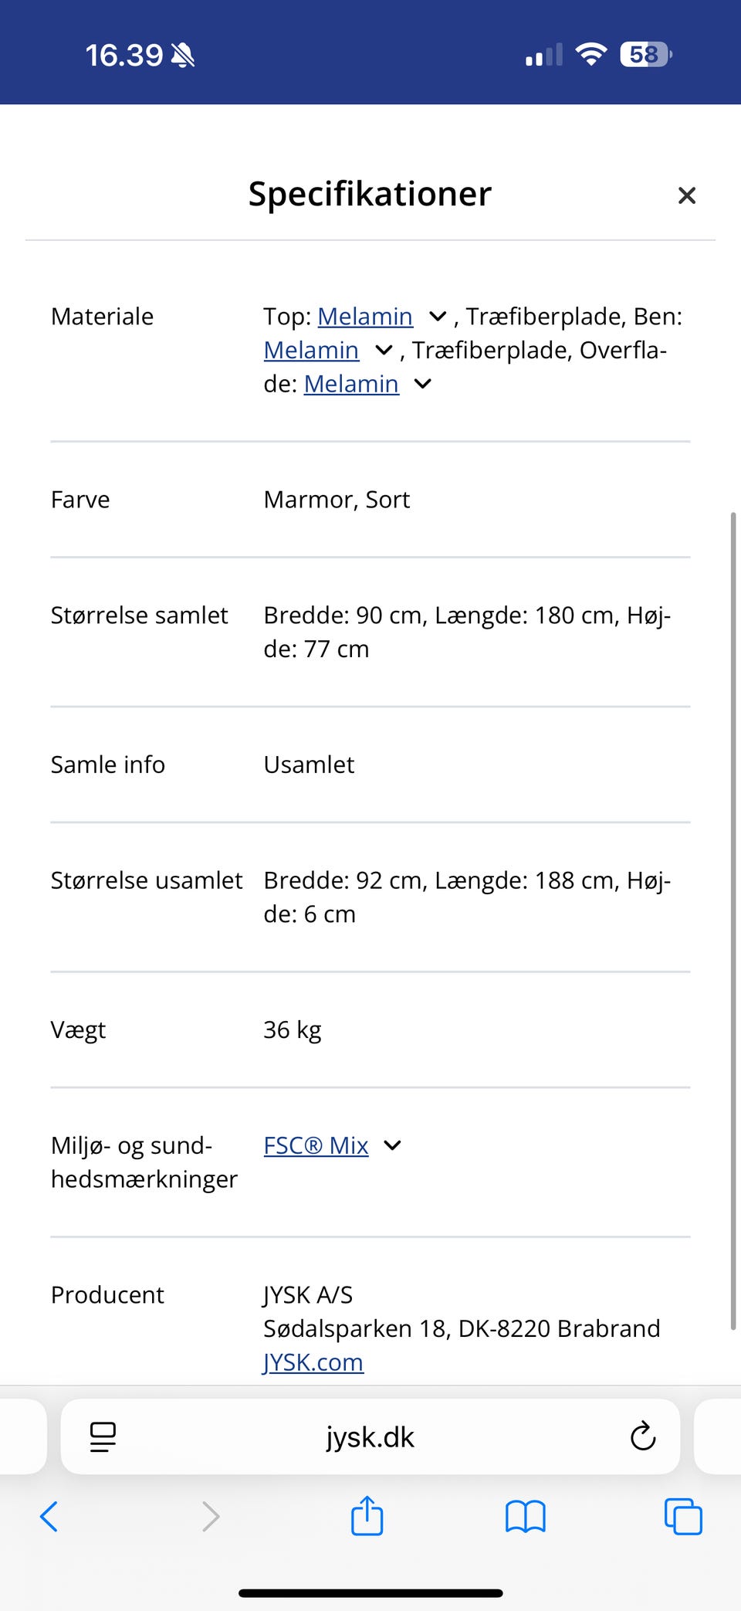This screenshot has height=1611, width=741.
Task: Open the Safari share sheet icon
Action: coord(367,1515)
